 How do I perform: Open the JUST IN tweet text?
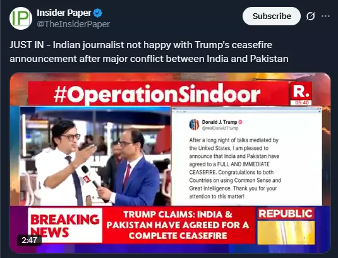point(149,52)
